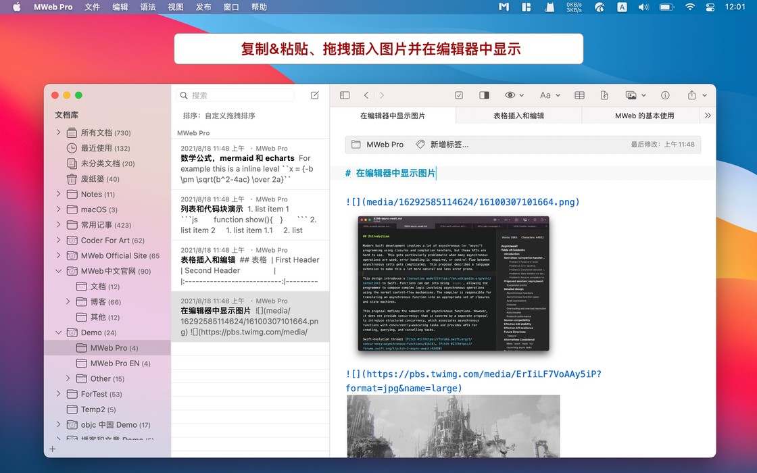
Task: Select the objc 中国 Demo folder
Action: [107, 425]
